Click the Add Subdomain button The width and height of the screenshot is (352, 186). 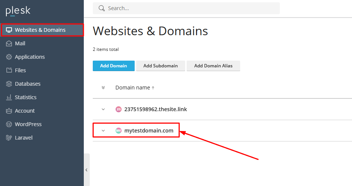tap(160, 66)
